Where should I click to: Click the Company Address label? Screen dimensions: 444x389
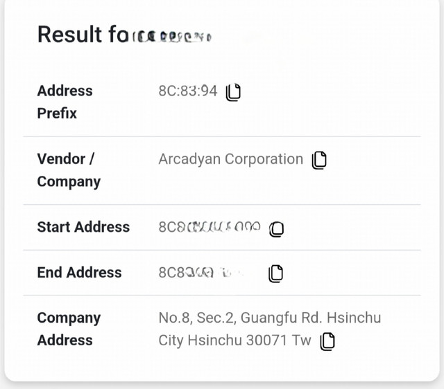[x=69, y=329]
